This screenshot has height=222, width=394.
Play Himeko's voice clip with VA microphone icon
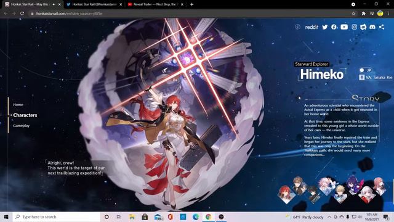(361, 77)
